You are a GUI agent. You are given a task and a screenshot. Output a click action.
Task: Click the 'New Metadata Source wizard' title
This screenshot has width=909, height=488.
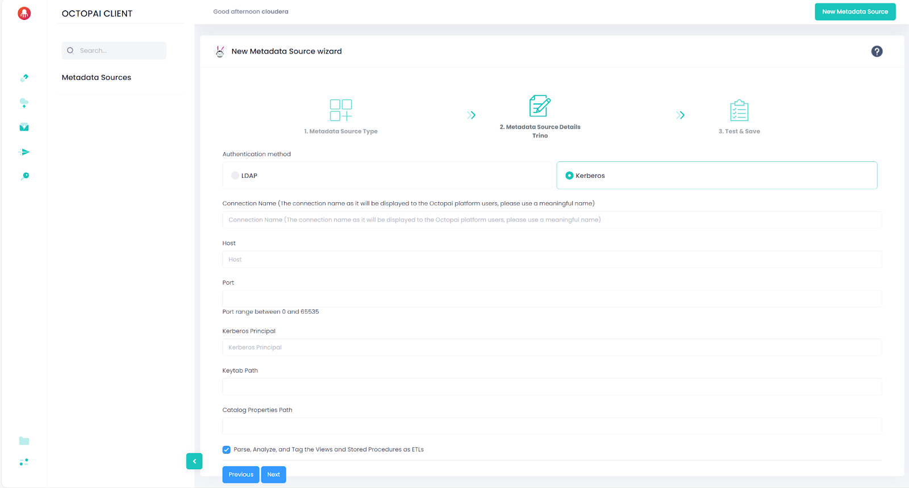pos(286,51)
